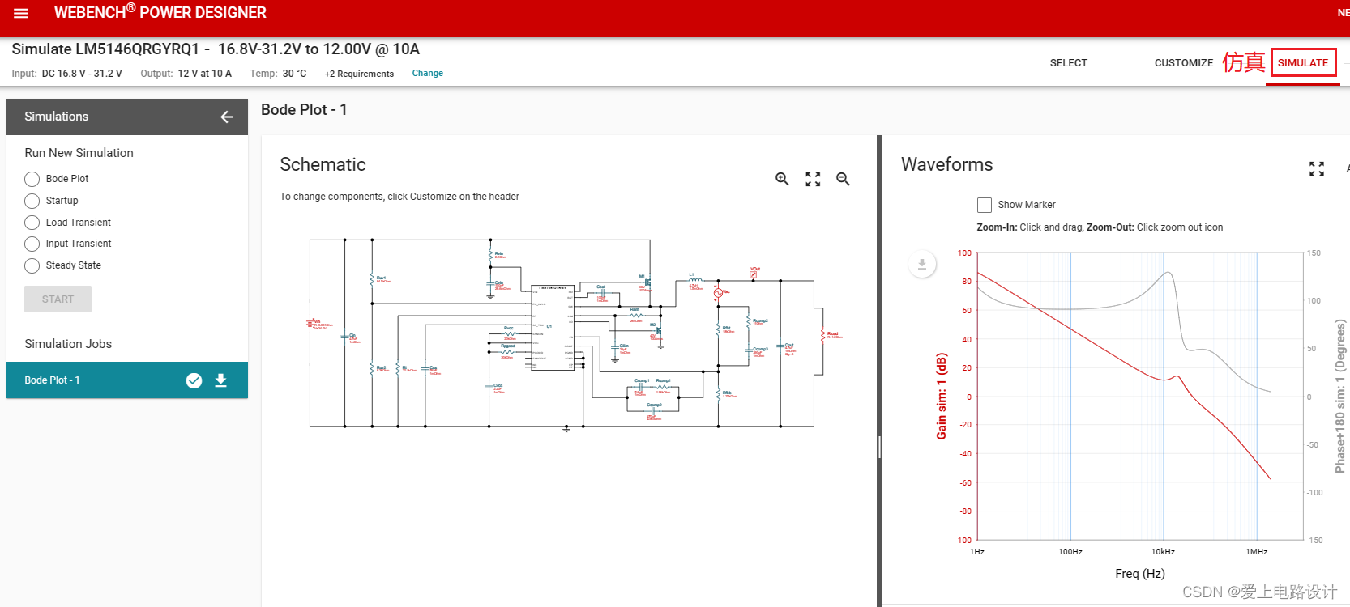
Task: Zoom in on the schematic
Action: coord(782,179)
